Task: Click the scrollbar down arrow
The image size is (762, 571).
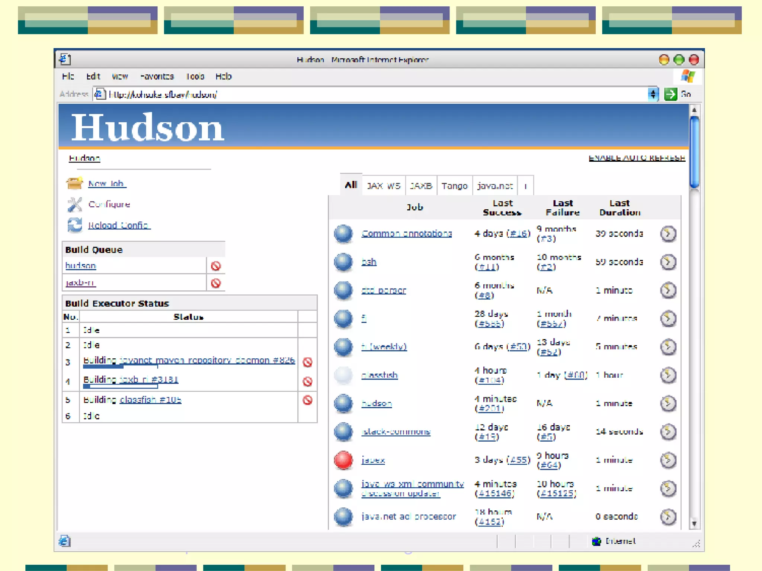Action: (x=694, y=523)
